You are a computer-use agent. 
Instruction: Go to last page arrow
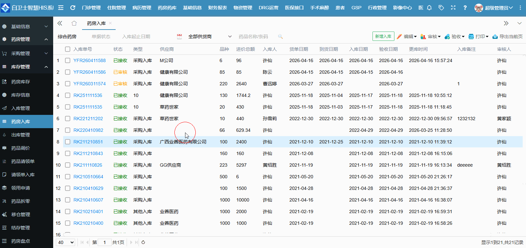pyautogui.click(x=137, y=242)
